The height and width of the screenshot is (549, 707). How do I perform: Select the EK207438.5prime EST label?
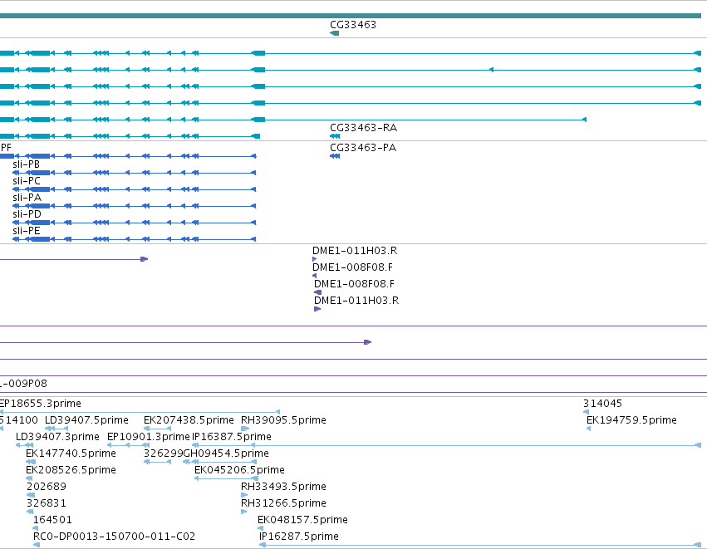pyautogui.click(x=189, y=420)
